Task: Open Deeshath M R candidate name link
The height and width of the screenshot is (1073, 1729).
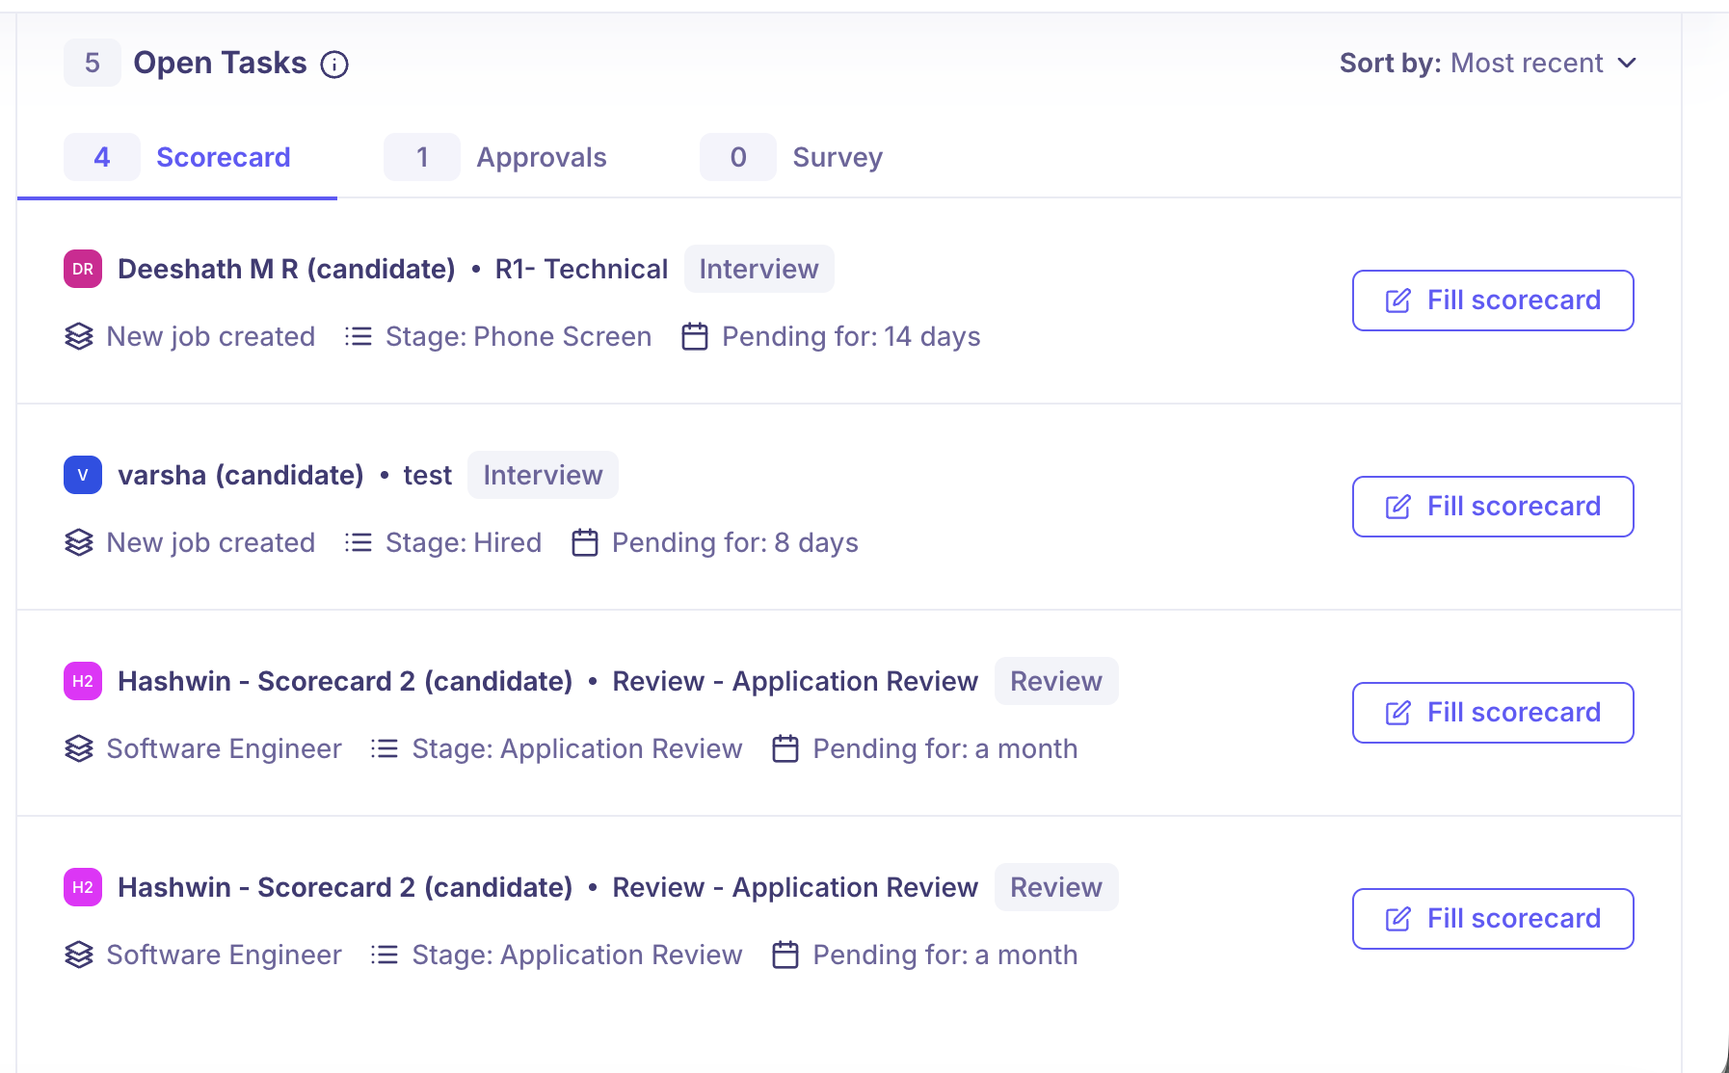Action: click(286, 269)
